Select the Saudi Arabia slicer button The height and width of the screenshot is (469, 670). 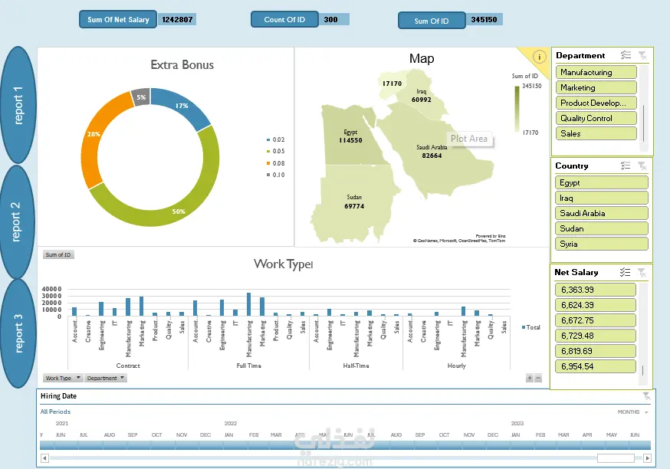click(x=602, y=213)
